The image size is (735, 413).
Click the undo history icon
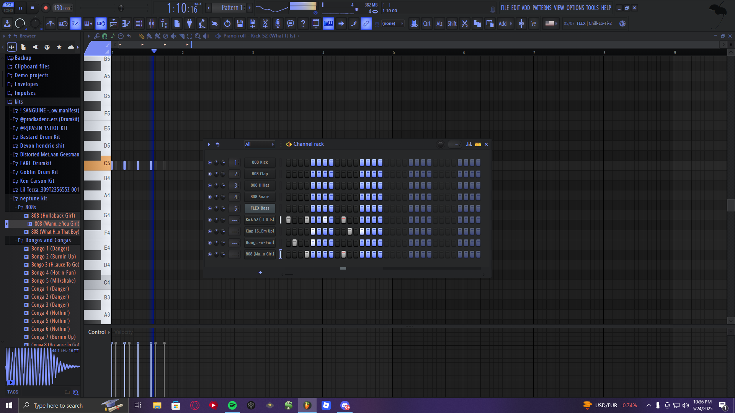(x=227, y=24)
